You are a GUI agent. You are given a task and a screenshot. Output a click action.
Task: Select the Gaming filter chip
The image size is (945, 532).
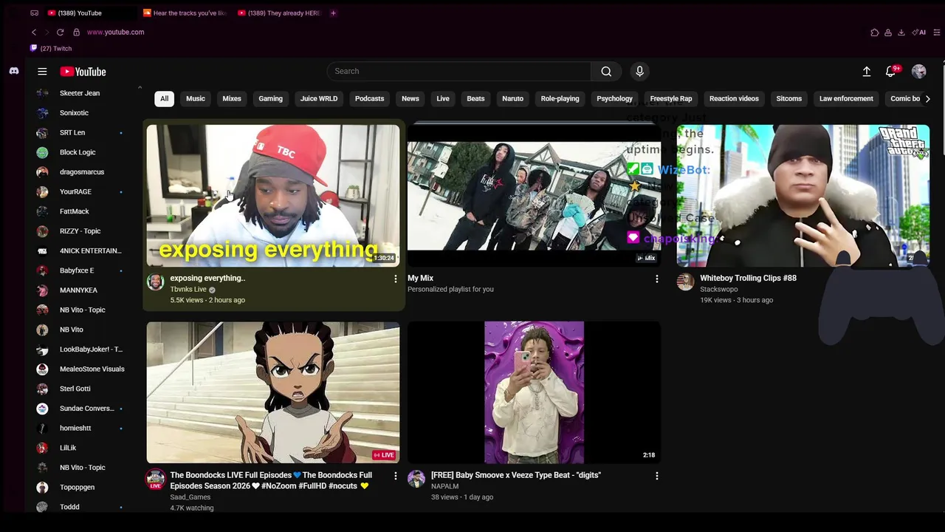(270, 98)
